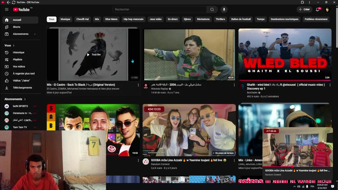Open Vidéos "J'aime" list

tap(20, 80)
